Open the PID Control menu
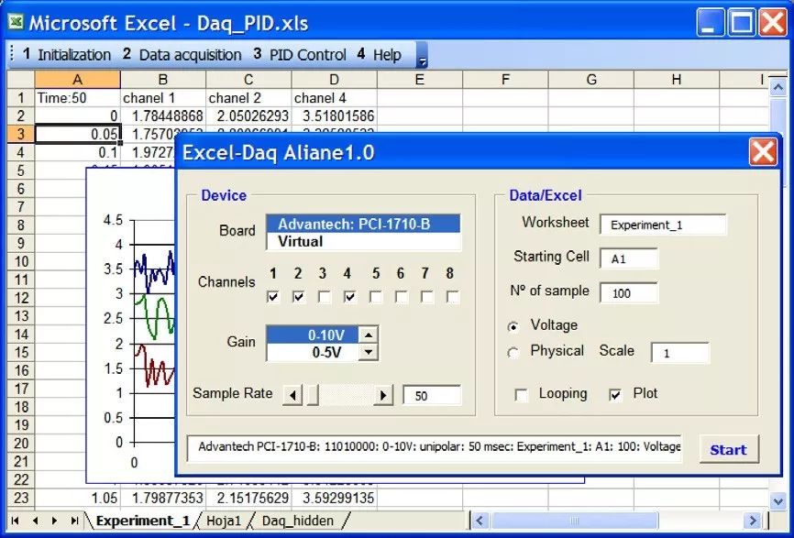Screen dimensions: 794x538 (x=307, y=55)
